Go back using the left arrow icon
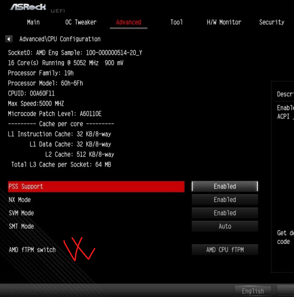This screenshot has height=297, width=294. pyautogui.click(x=9, y=39)
